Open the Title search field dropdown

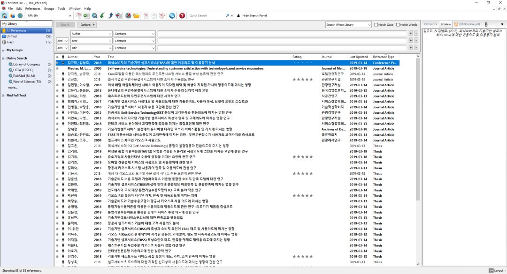[91, 48]
